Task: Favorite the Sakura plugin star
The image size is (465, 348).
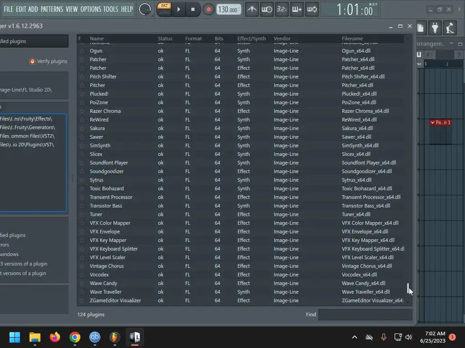Action: [x=82, y=128]
